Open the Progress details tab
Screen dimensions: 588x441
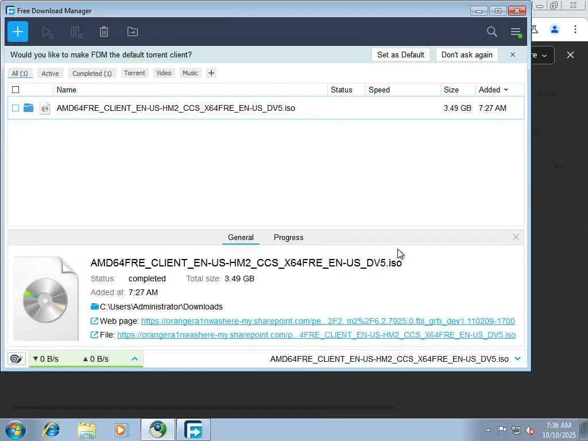coord(288,237)
